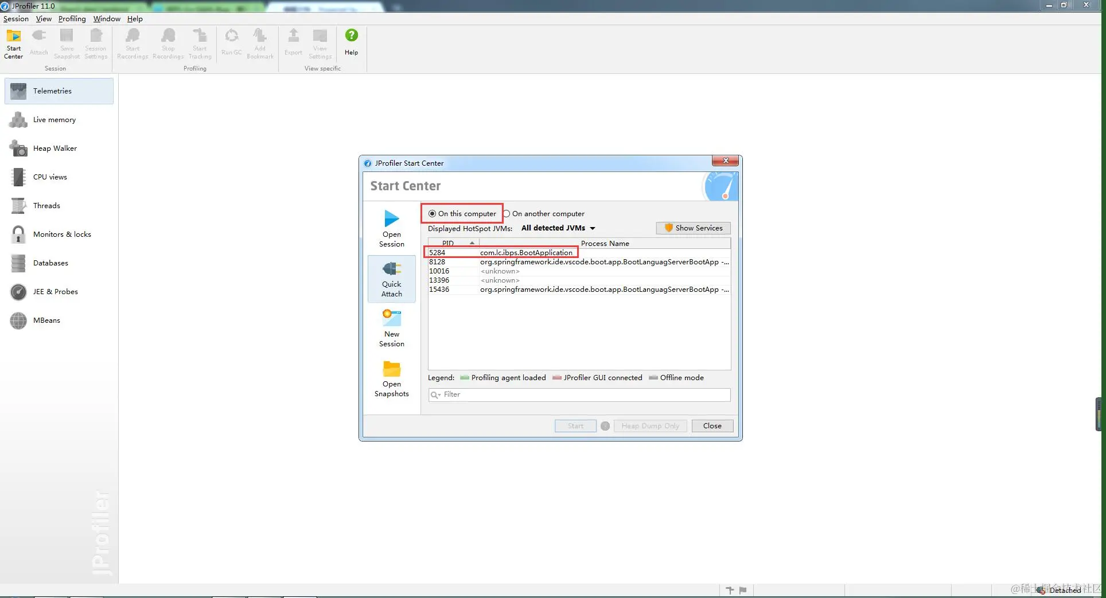Click the Process Name column header
Viewport: 1106px width, 598px height.
click(605, 243)
